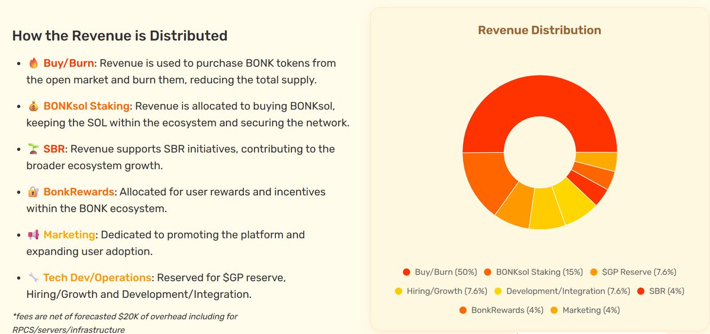Click the money bag emoji beside BONKsol Staking
The image size is (710, 334).
34,106
